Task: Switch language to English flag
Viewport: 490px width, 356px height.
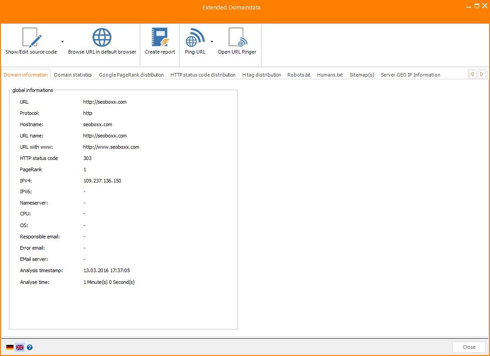Action: coord(20,347)
